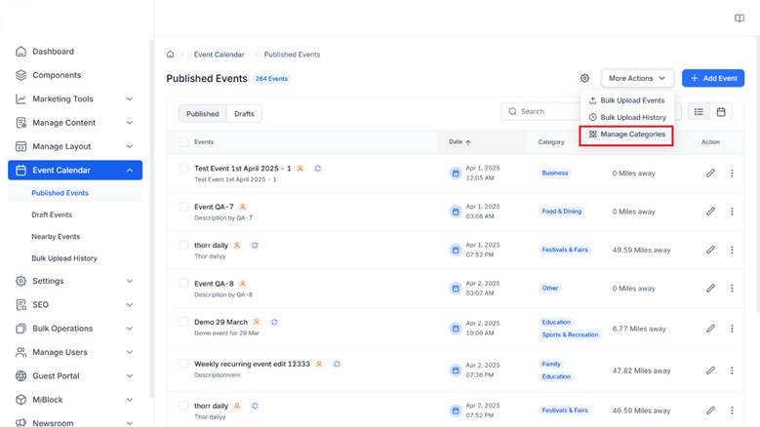Open the book icon at top right

pyautogui.click(x=740, y=19)
